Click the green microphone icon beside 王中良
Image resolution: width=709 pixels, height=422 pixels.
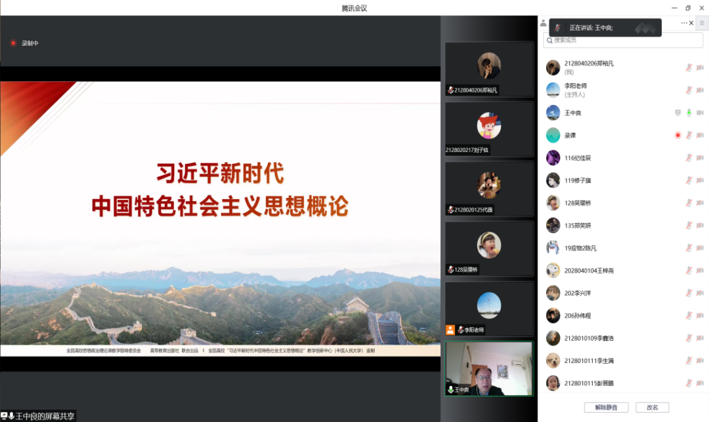coord(689,113)
